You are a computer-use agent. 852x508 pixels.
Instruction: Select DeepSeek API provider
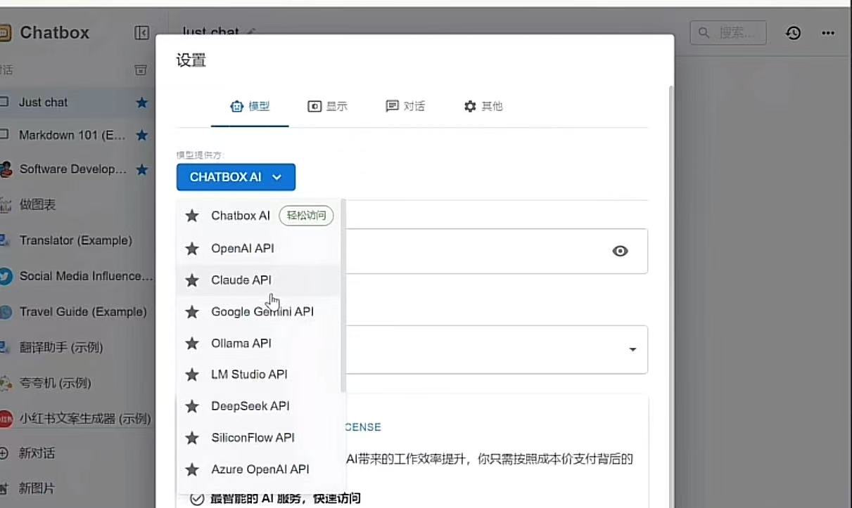point(259,406)
